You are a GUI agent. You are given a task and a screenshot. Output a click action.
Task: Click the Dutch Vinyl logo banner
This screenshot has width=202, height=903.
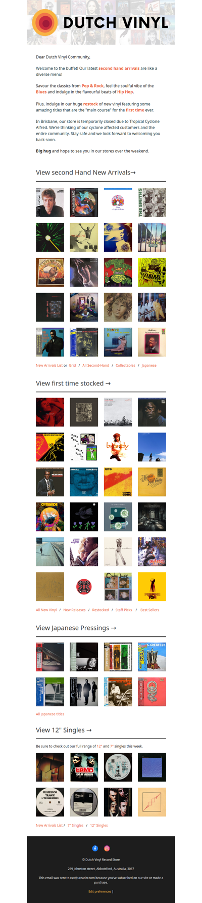coord(101,22)
